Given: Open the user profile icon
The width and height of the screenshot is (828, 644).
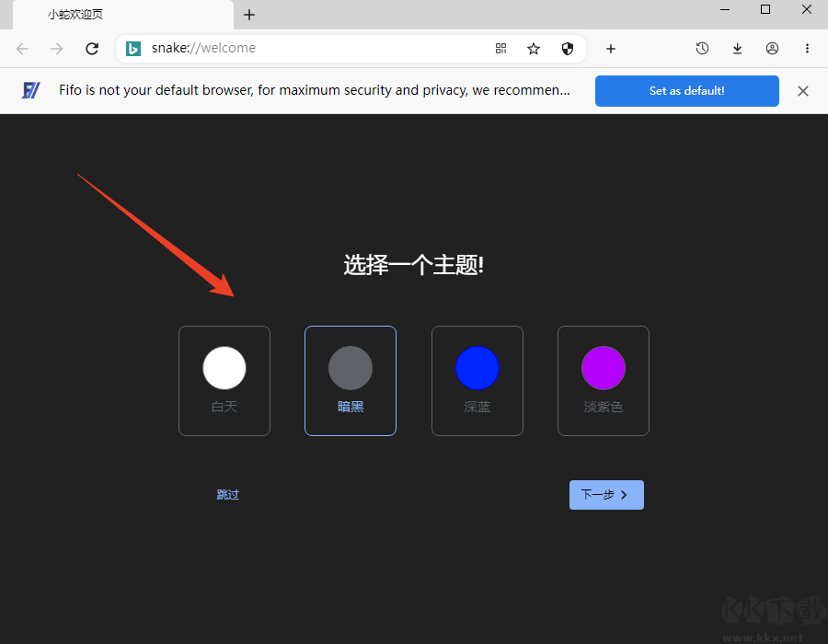Looking at the screenshot, I should [772, 48].
